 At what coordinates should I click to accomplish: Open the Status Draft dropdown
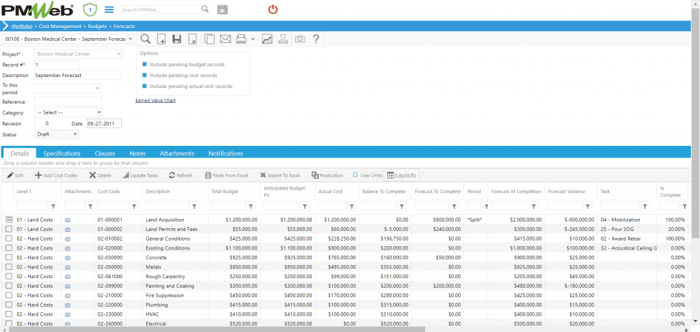(75, 134)
